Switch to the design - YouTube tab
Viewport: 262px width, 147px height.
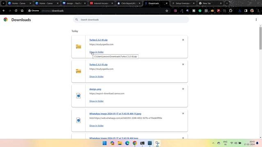pyautogui.click(x=74, y=3)
